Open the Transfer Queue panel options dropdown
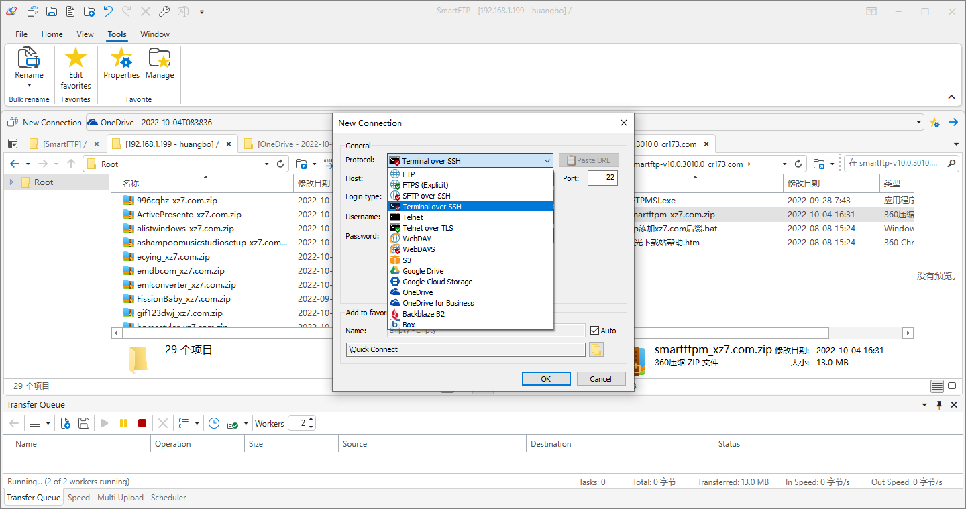966x509 pixels. 925,405
